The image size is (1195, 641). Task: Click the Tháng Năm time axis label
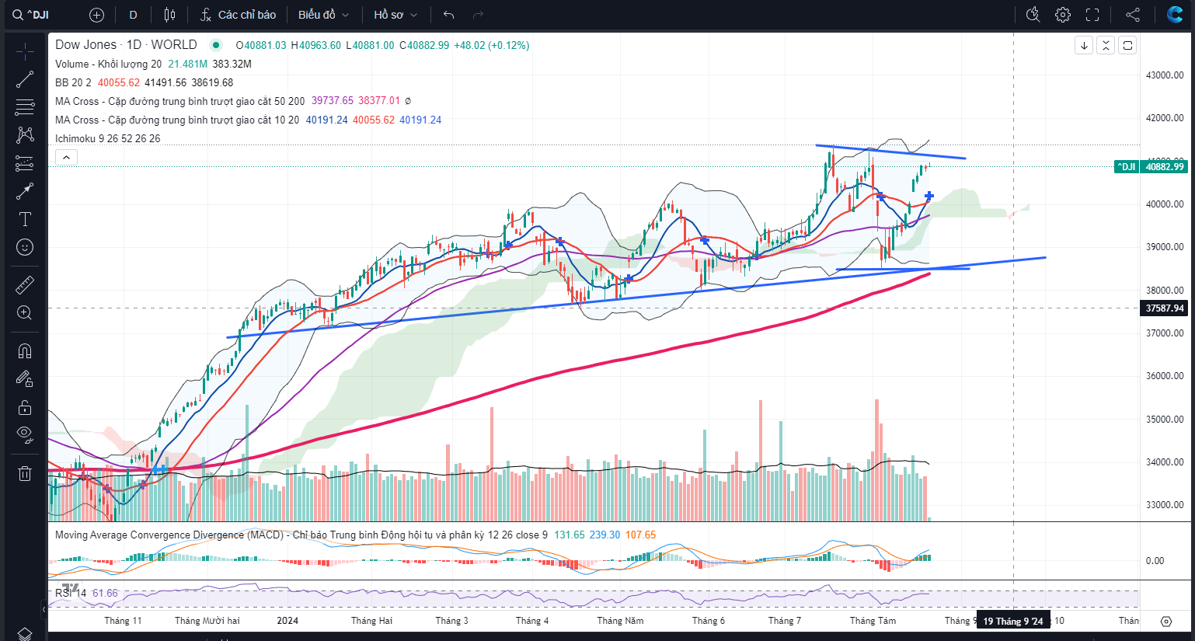click(x=620, y=621)
